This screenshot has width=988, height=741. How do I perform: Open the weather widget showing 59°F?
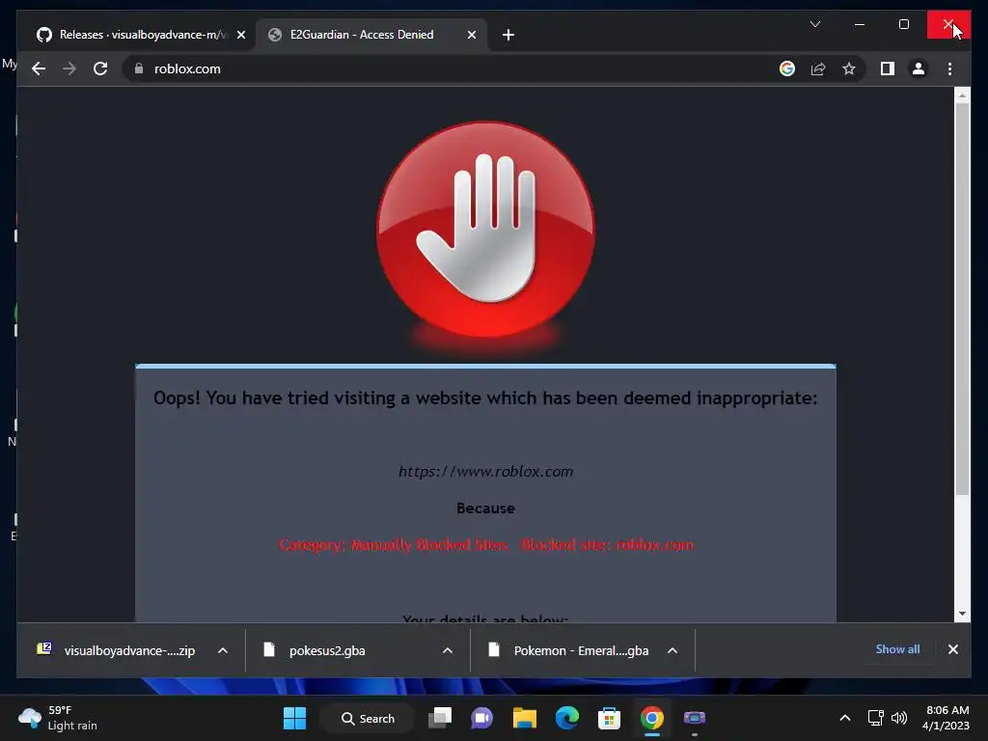point(58,718)
